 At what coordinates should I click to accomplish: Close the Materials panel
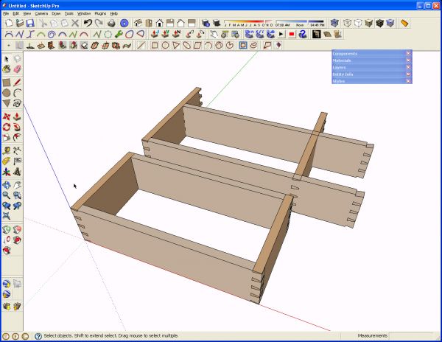click(408, 60)
